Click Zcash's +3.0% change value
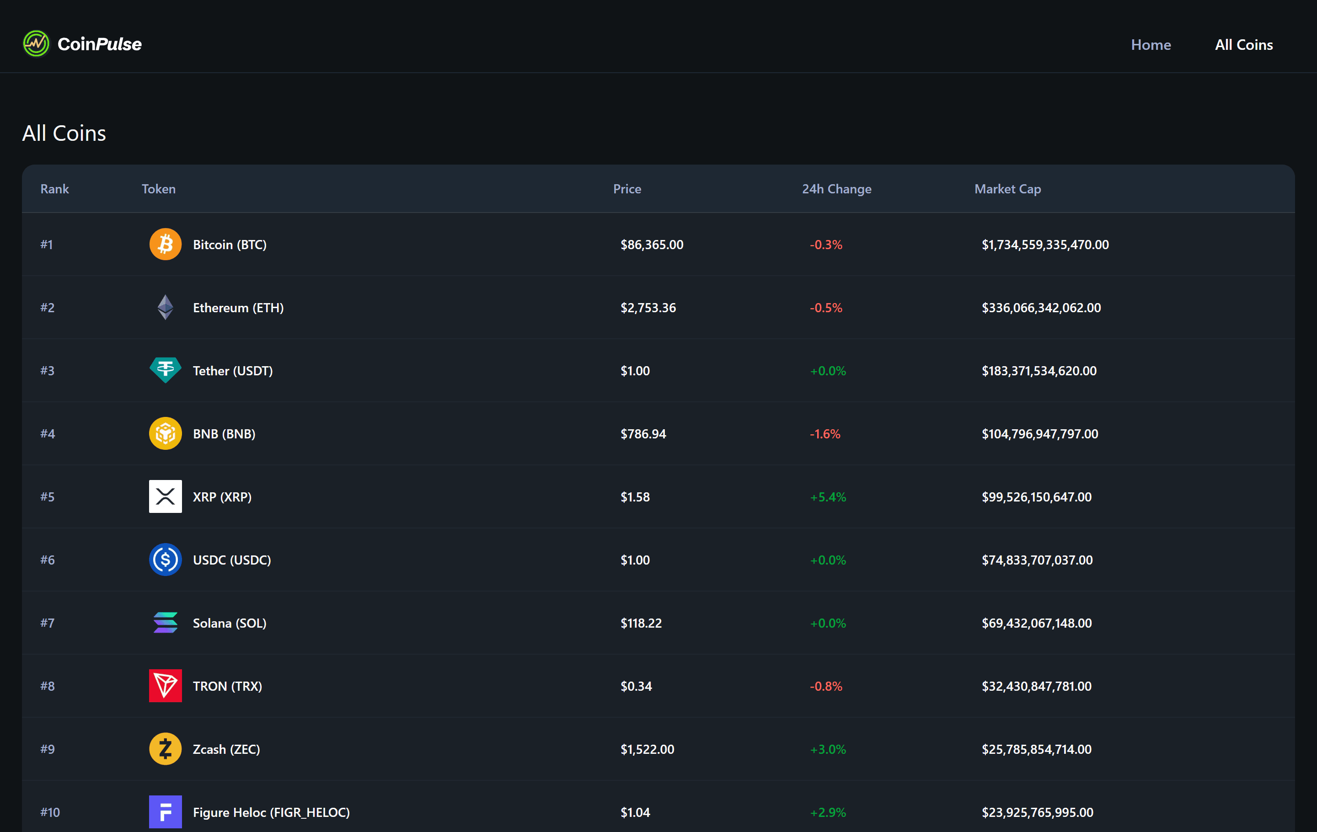 tap(828, 749)
